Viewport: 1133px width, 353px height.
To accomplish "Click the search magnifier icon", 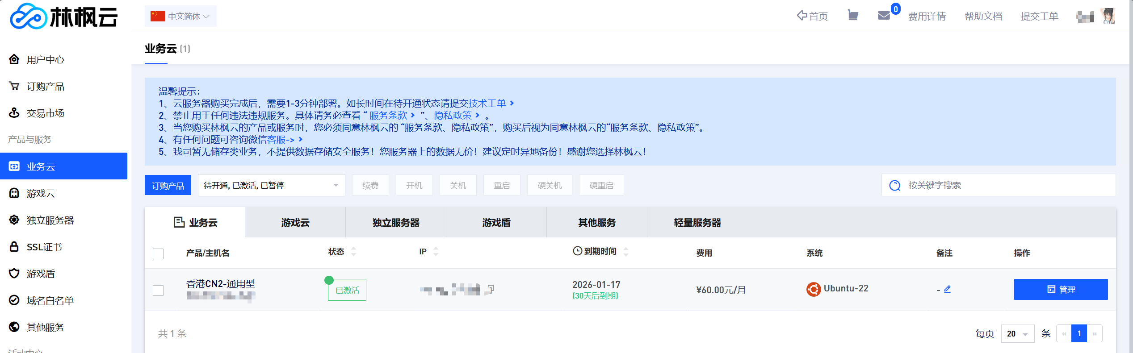I will [895, 185].
